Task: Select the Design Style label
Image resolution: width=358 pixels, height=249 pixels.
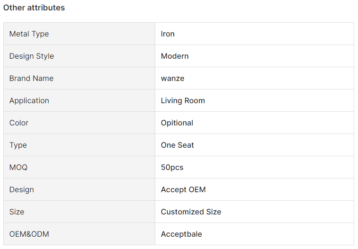Action: coord(32,56)
